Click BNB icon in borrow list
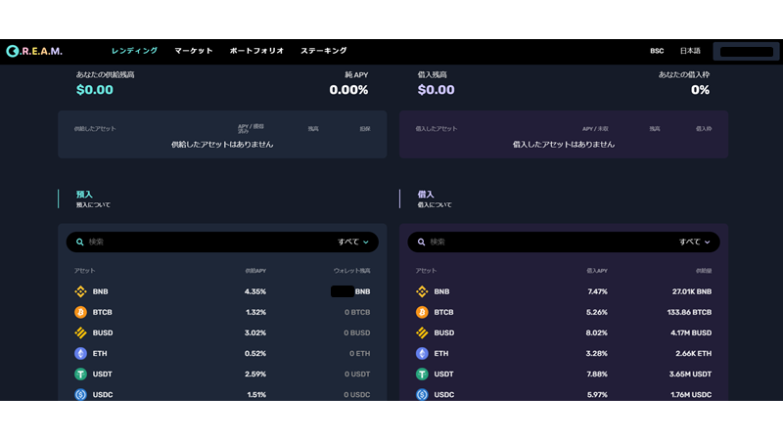 pyautogui.click(x=422, y=291)
